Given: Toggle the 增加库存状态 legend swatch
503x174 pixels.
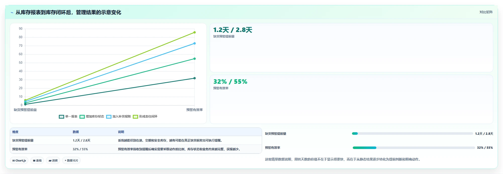Looking at the screenshot, I should pyautogui.click(x=82, y=116).
